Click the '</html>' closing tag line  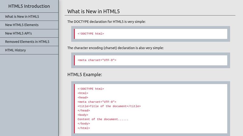[84, 128]
